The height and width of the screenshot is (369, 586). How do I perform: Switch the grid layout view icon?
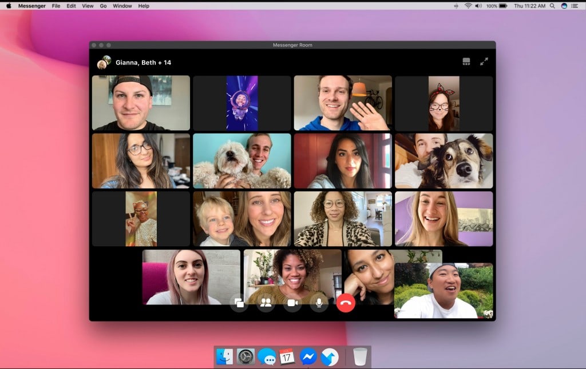(466, 62)
